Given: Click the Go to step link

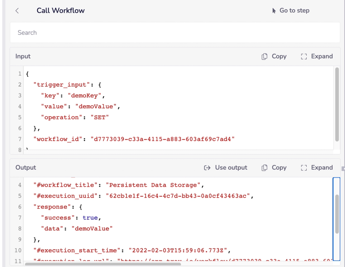Looking at the screenshot, I should [x=291, y=11].
